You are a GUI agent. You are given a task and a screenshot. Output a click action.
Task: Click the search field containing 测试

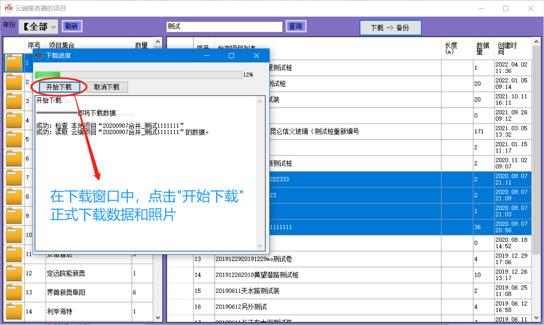pyautogui.click(x=224, y=27)
